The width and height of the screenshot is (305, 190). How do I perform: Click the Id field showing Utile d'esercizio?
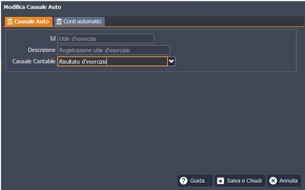(x=105, y=39)
